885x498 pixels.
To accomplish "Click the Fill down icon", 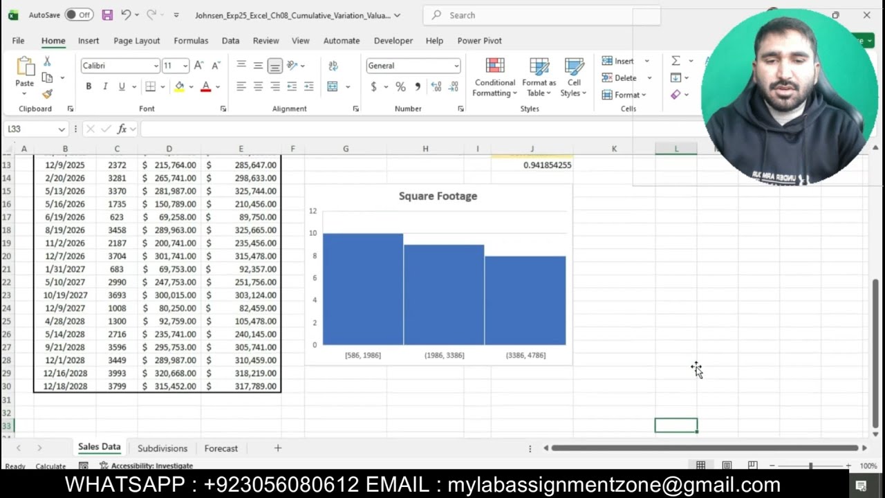I will (676, 77).
